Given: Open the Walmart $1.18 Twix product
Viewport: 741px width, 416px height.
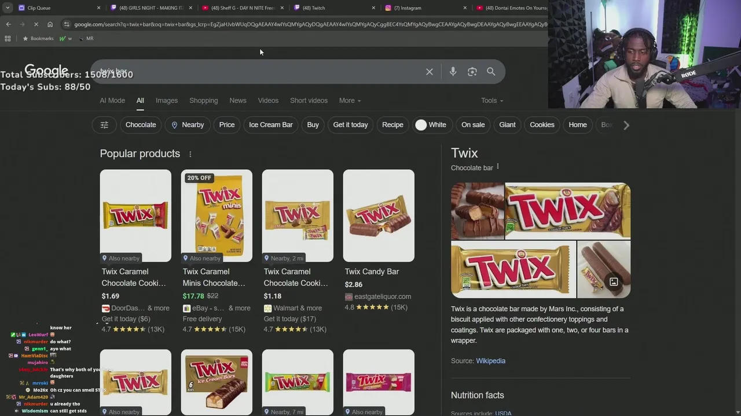Looking at the screenshot, I should pyautogui.click(x=298, y=216).
